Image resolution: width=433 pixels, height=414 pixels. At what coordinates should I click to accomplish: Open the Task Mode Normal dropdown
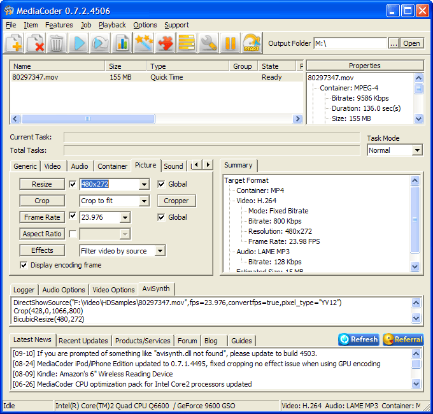coord(417,150)
